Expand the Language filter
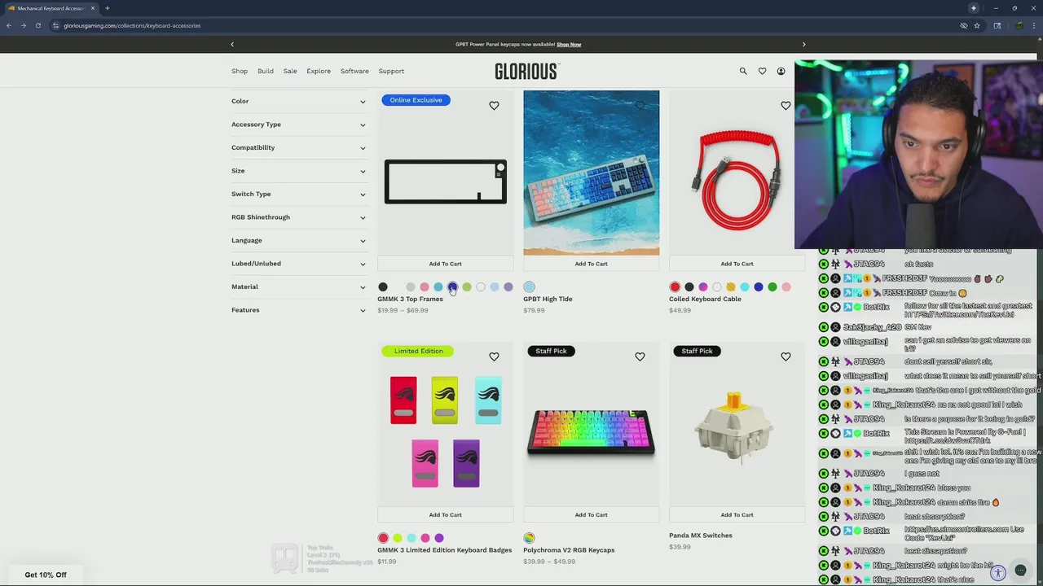1043x586 pixels. pyautogui.click(x=298, y=240)
